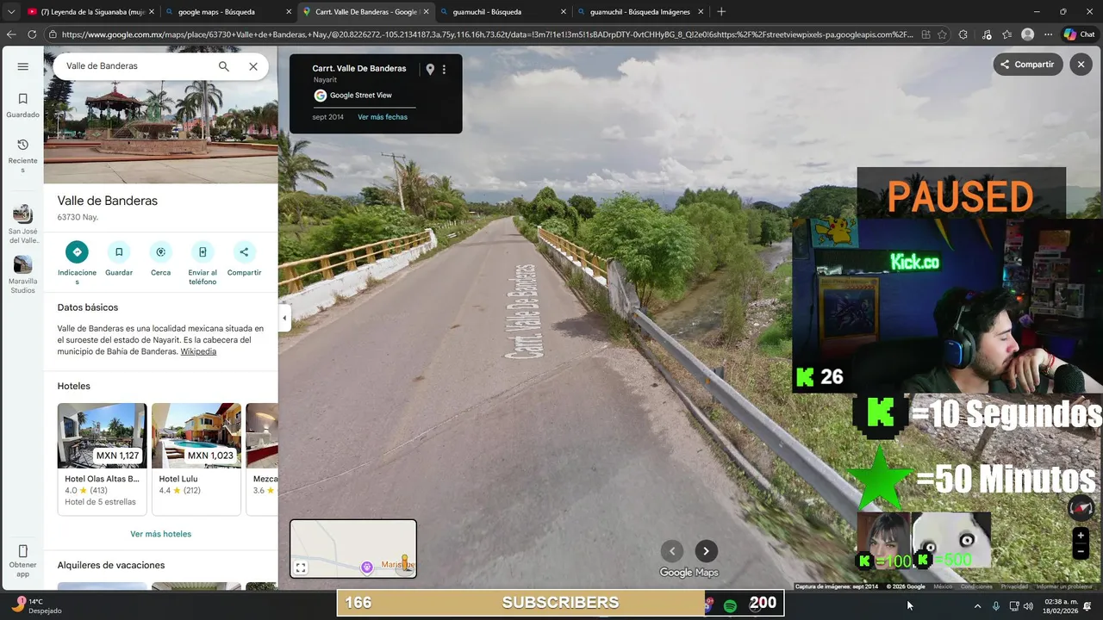Screen dimensions: 1103x620
Task: Open Hotel Lulu card
Action: [196, 459]
